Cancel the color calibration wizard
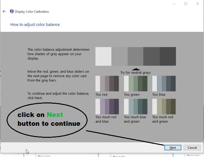Screen dimensions: 204x157 click(x=192, y=148)
